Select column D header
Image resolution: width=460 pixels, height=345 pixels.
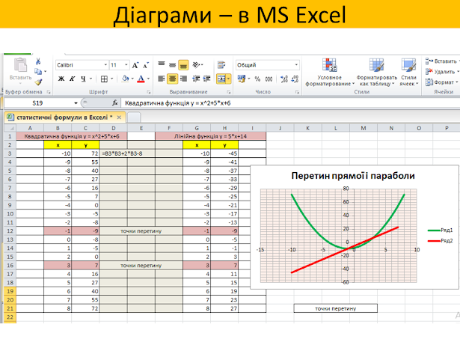113,128
